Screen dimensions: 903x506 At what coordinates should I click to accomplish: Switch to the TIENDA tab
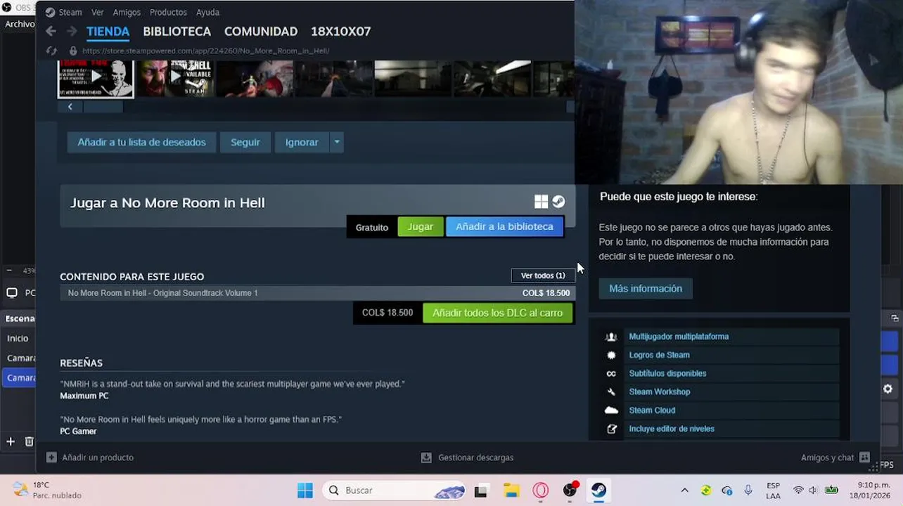[108, 32]
